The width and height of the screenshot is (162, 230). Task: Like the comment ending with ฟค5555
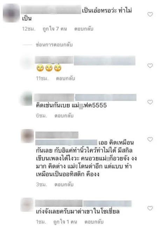click(150, 102)
